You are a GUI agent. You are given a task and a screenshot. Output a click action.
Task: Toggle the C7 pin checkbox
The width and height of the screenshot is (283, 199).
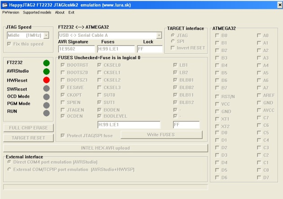click(x=259, y=118)
